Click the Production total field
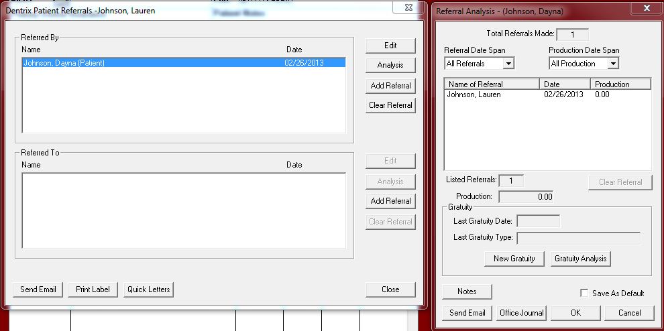Viewport: 664px width, 331px height. [526, 197]
